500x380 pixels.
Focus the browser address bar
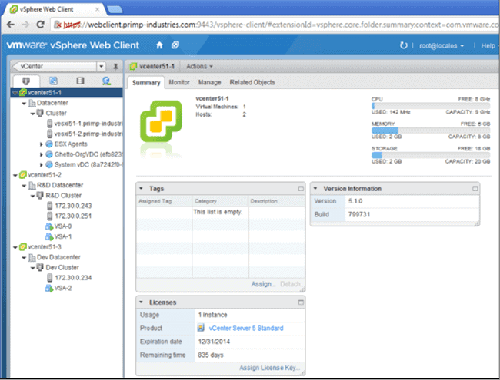[275, 25]
